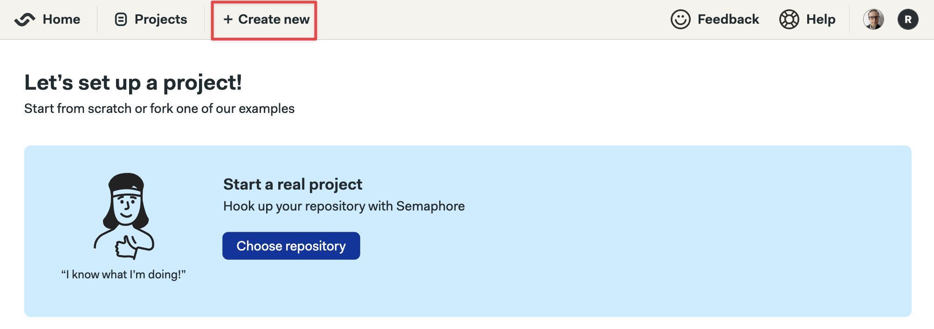The image size is (934, 329).
Task: Click Start from scratch or fork subtitle
Action: pos(159,109)
